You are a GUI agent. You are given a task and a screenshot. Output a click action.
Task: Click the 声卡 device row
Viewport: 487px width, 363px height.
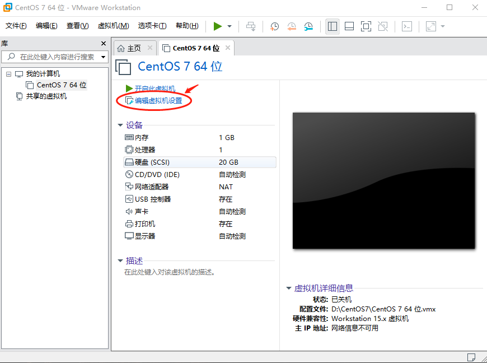(199, 212)
